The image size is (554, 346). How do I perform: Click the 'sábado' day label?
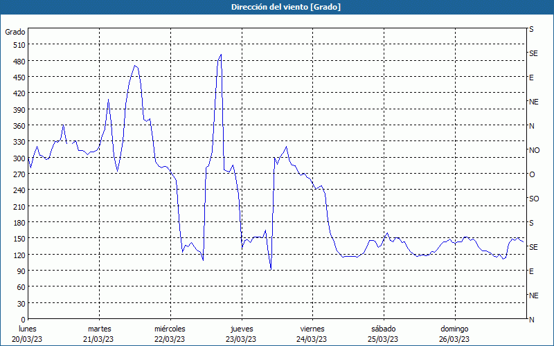pos(384,329)
